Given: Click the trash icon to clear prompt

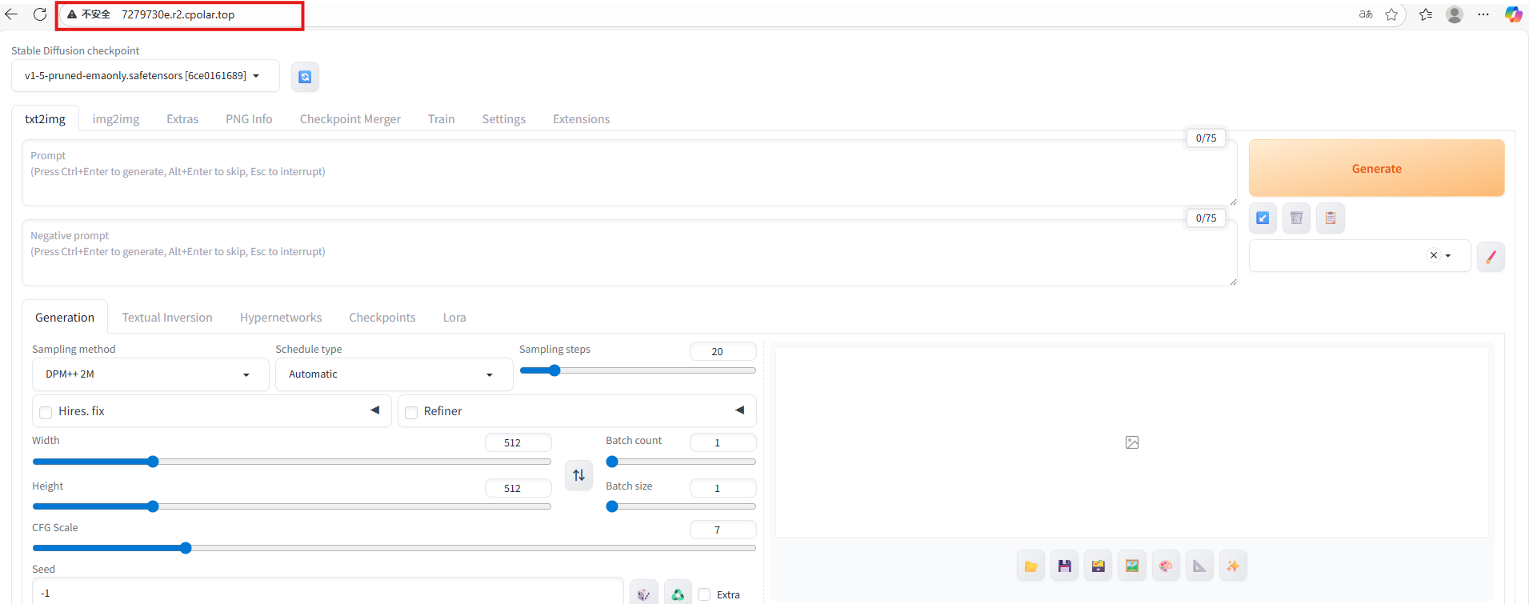Looking at the screenshot, I should (1296, 218).
